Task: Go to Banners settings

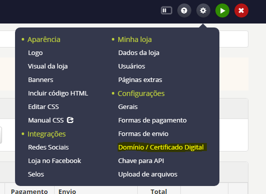Action: click(41, 79)
